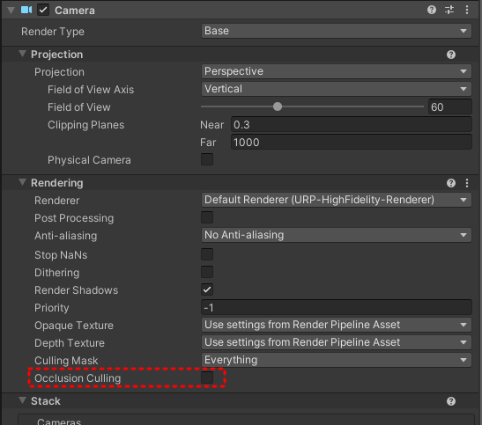The width and height of the screenshot is (482, 425).
Task: Click the Dithering label
Action: point(57,273)
